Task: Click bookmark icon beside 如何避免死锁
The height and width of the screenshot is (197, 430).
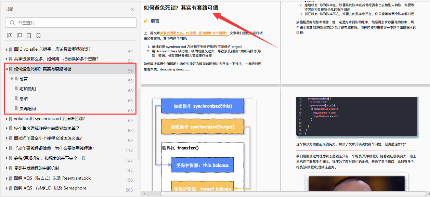Action: click(11, 69)
